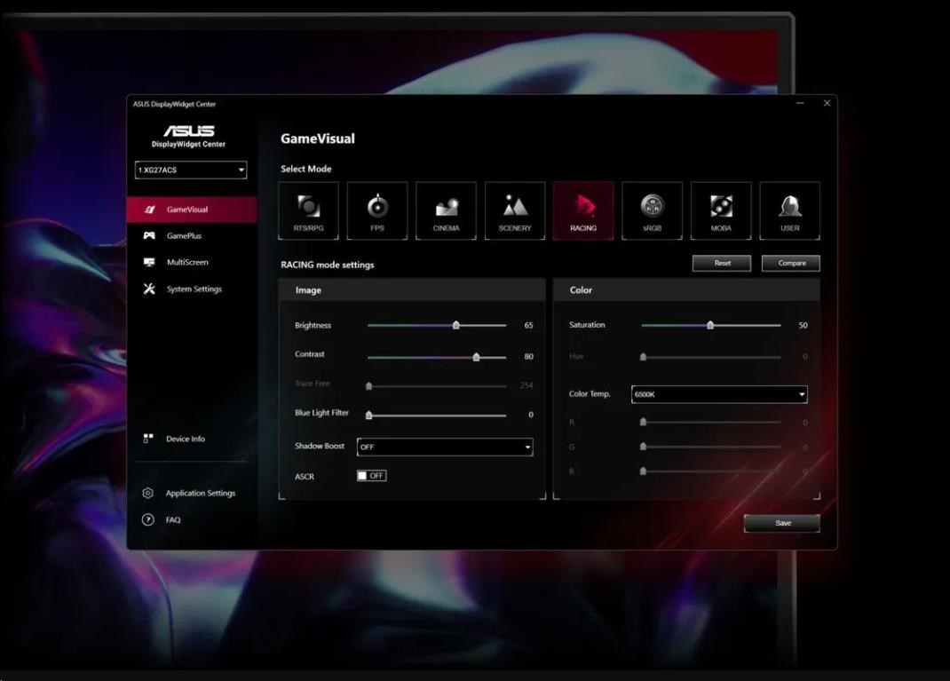The image size is (950, 681).
Task: Choose the CINEMA mode tile
Action: click(x=446, y=210)
